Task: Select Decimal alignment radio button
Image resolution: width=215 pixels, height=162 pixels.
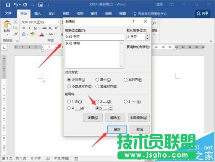Action: coord(69,86)
